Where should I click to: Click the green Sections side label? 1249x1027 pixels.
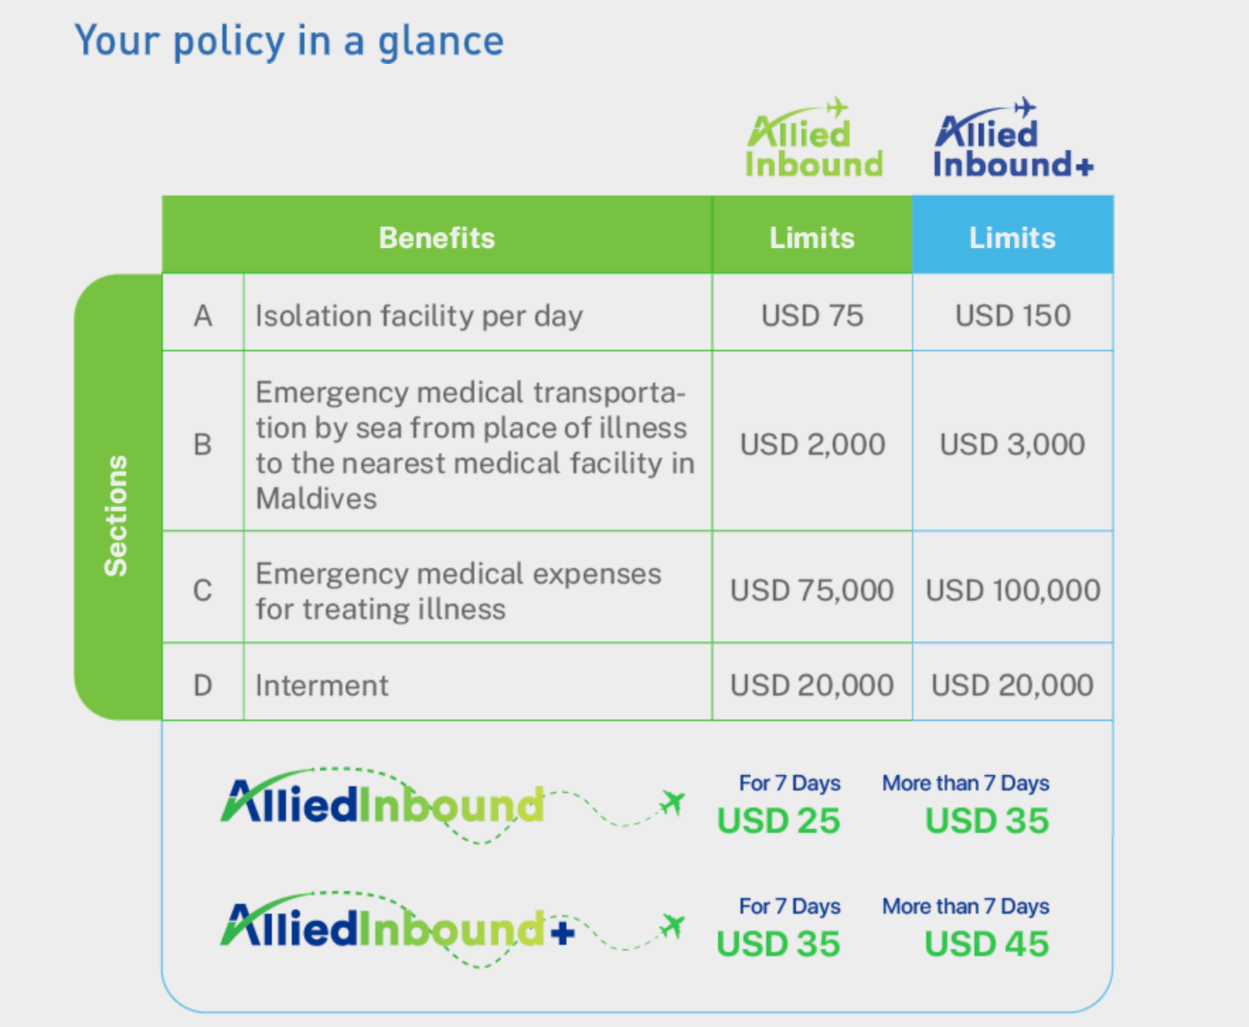pos(117,515)
